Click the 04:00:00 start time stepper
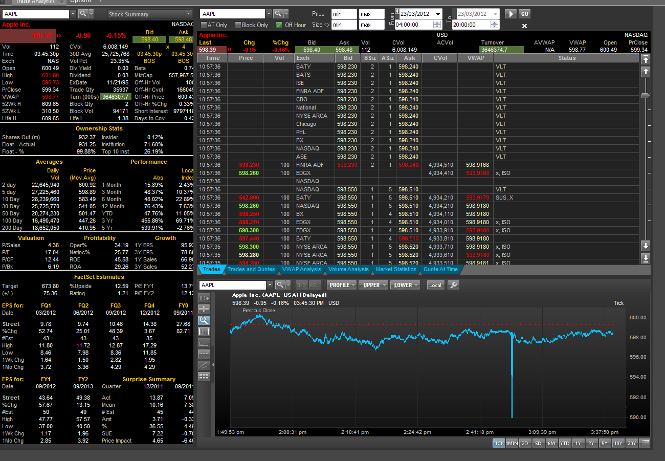This screenshot has height=461, width=665. coord(438,25)
